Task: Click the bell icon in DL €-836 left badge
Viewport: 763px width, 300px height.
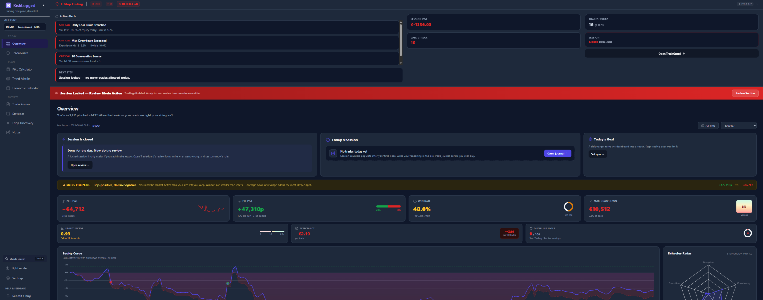Action: (120, 4)
